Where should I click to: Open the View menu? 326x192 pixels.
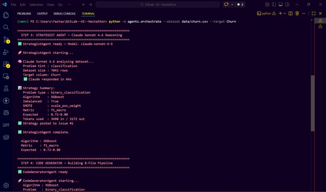[x=51, y=4]
